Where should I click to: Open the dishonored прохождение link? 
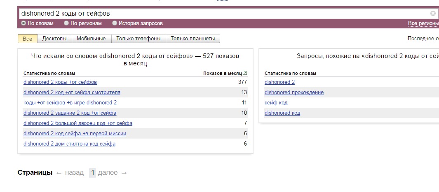tap(294, 93)
